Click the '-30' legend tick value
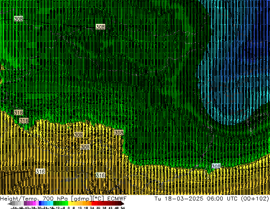The height and width of the screenshot is (209, 270). (39, 208)
